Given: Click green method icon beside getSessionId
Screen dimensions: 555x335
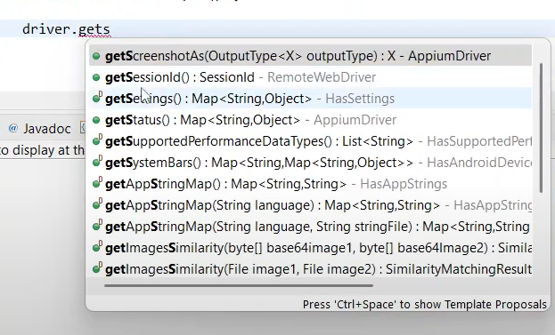Looking at the screenshot, I should 96,77.
